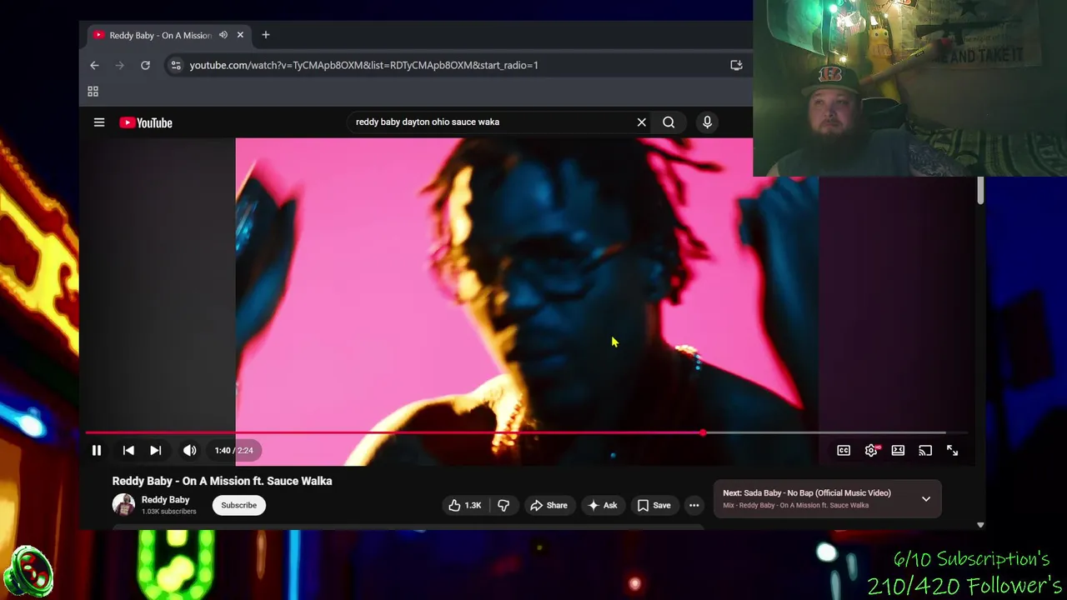
Task: Cast video with Play on TV icon
Action: 925,450
